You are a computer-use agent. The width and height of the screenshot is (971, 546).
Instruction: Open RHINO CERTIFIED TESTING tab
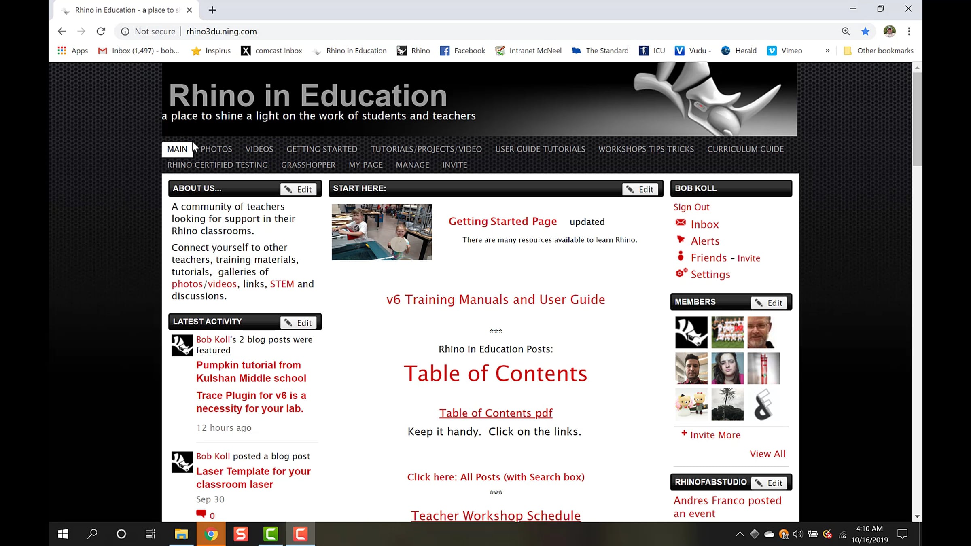(217, 165)
